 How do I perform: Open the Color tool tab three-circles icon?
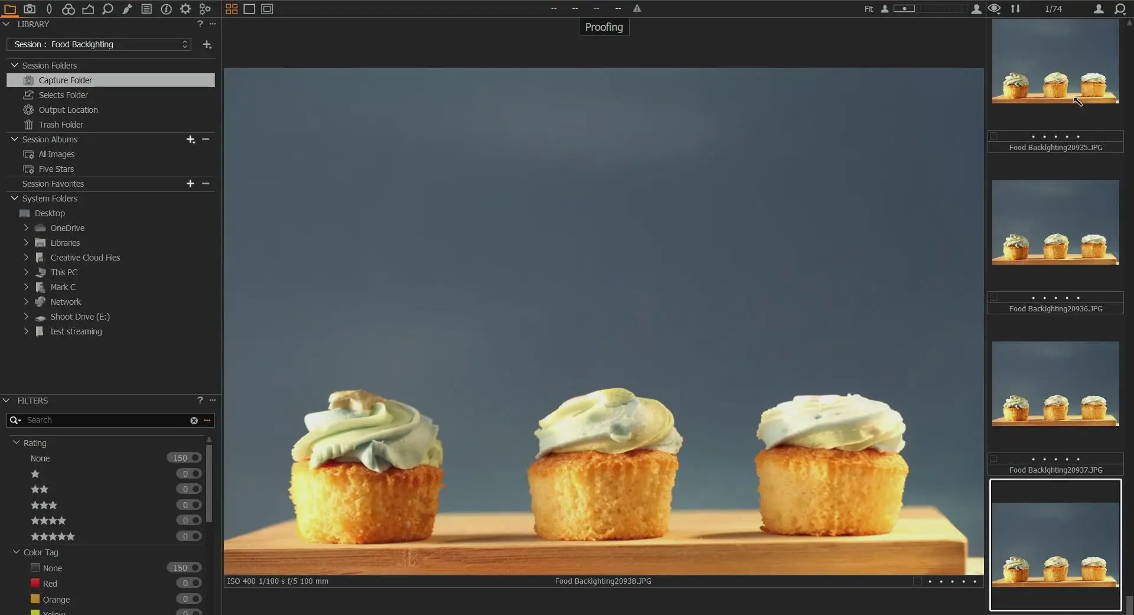[69, 9]
